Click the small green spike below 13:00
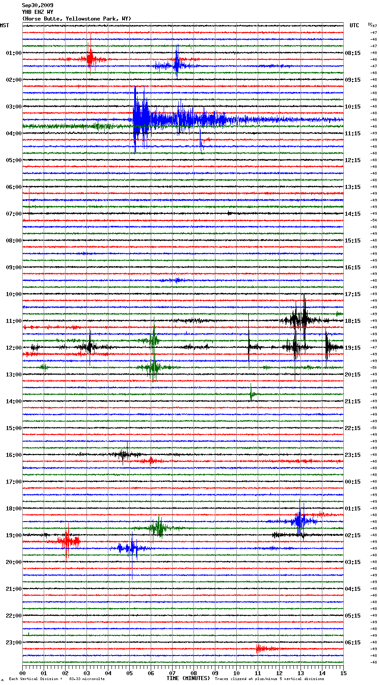The width and height of the screenshot is (379, 685). (252, 394)
